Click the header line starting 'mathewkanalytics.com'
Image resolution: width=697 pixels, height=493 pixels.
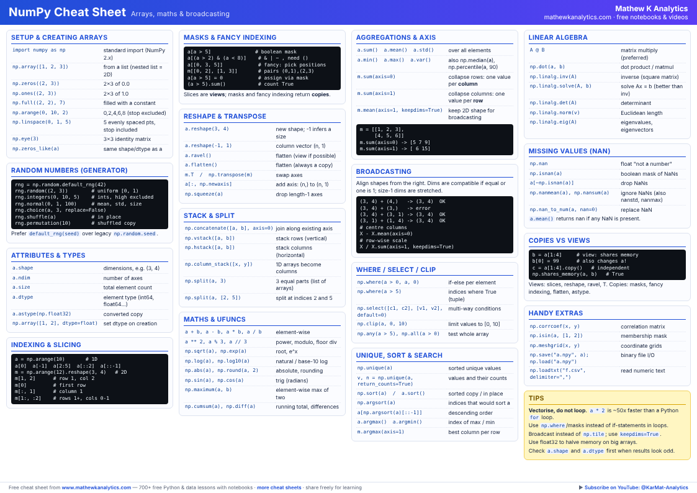coord(616,17)
